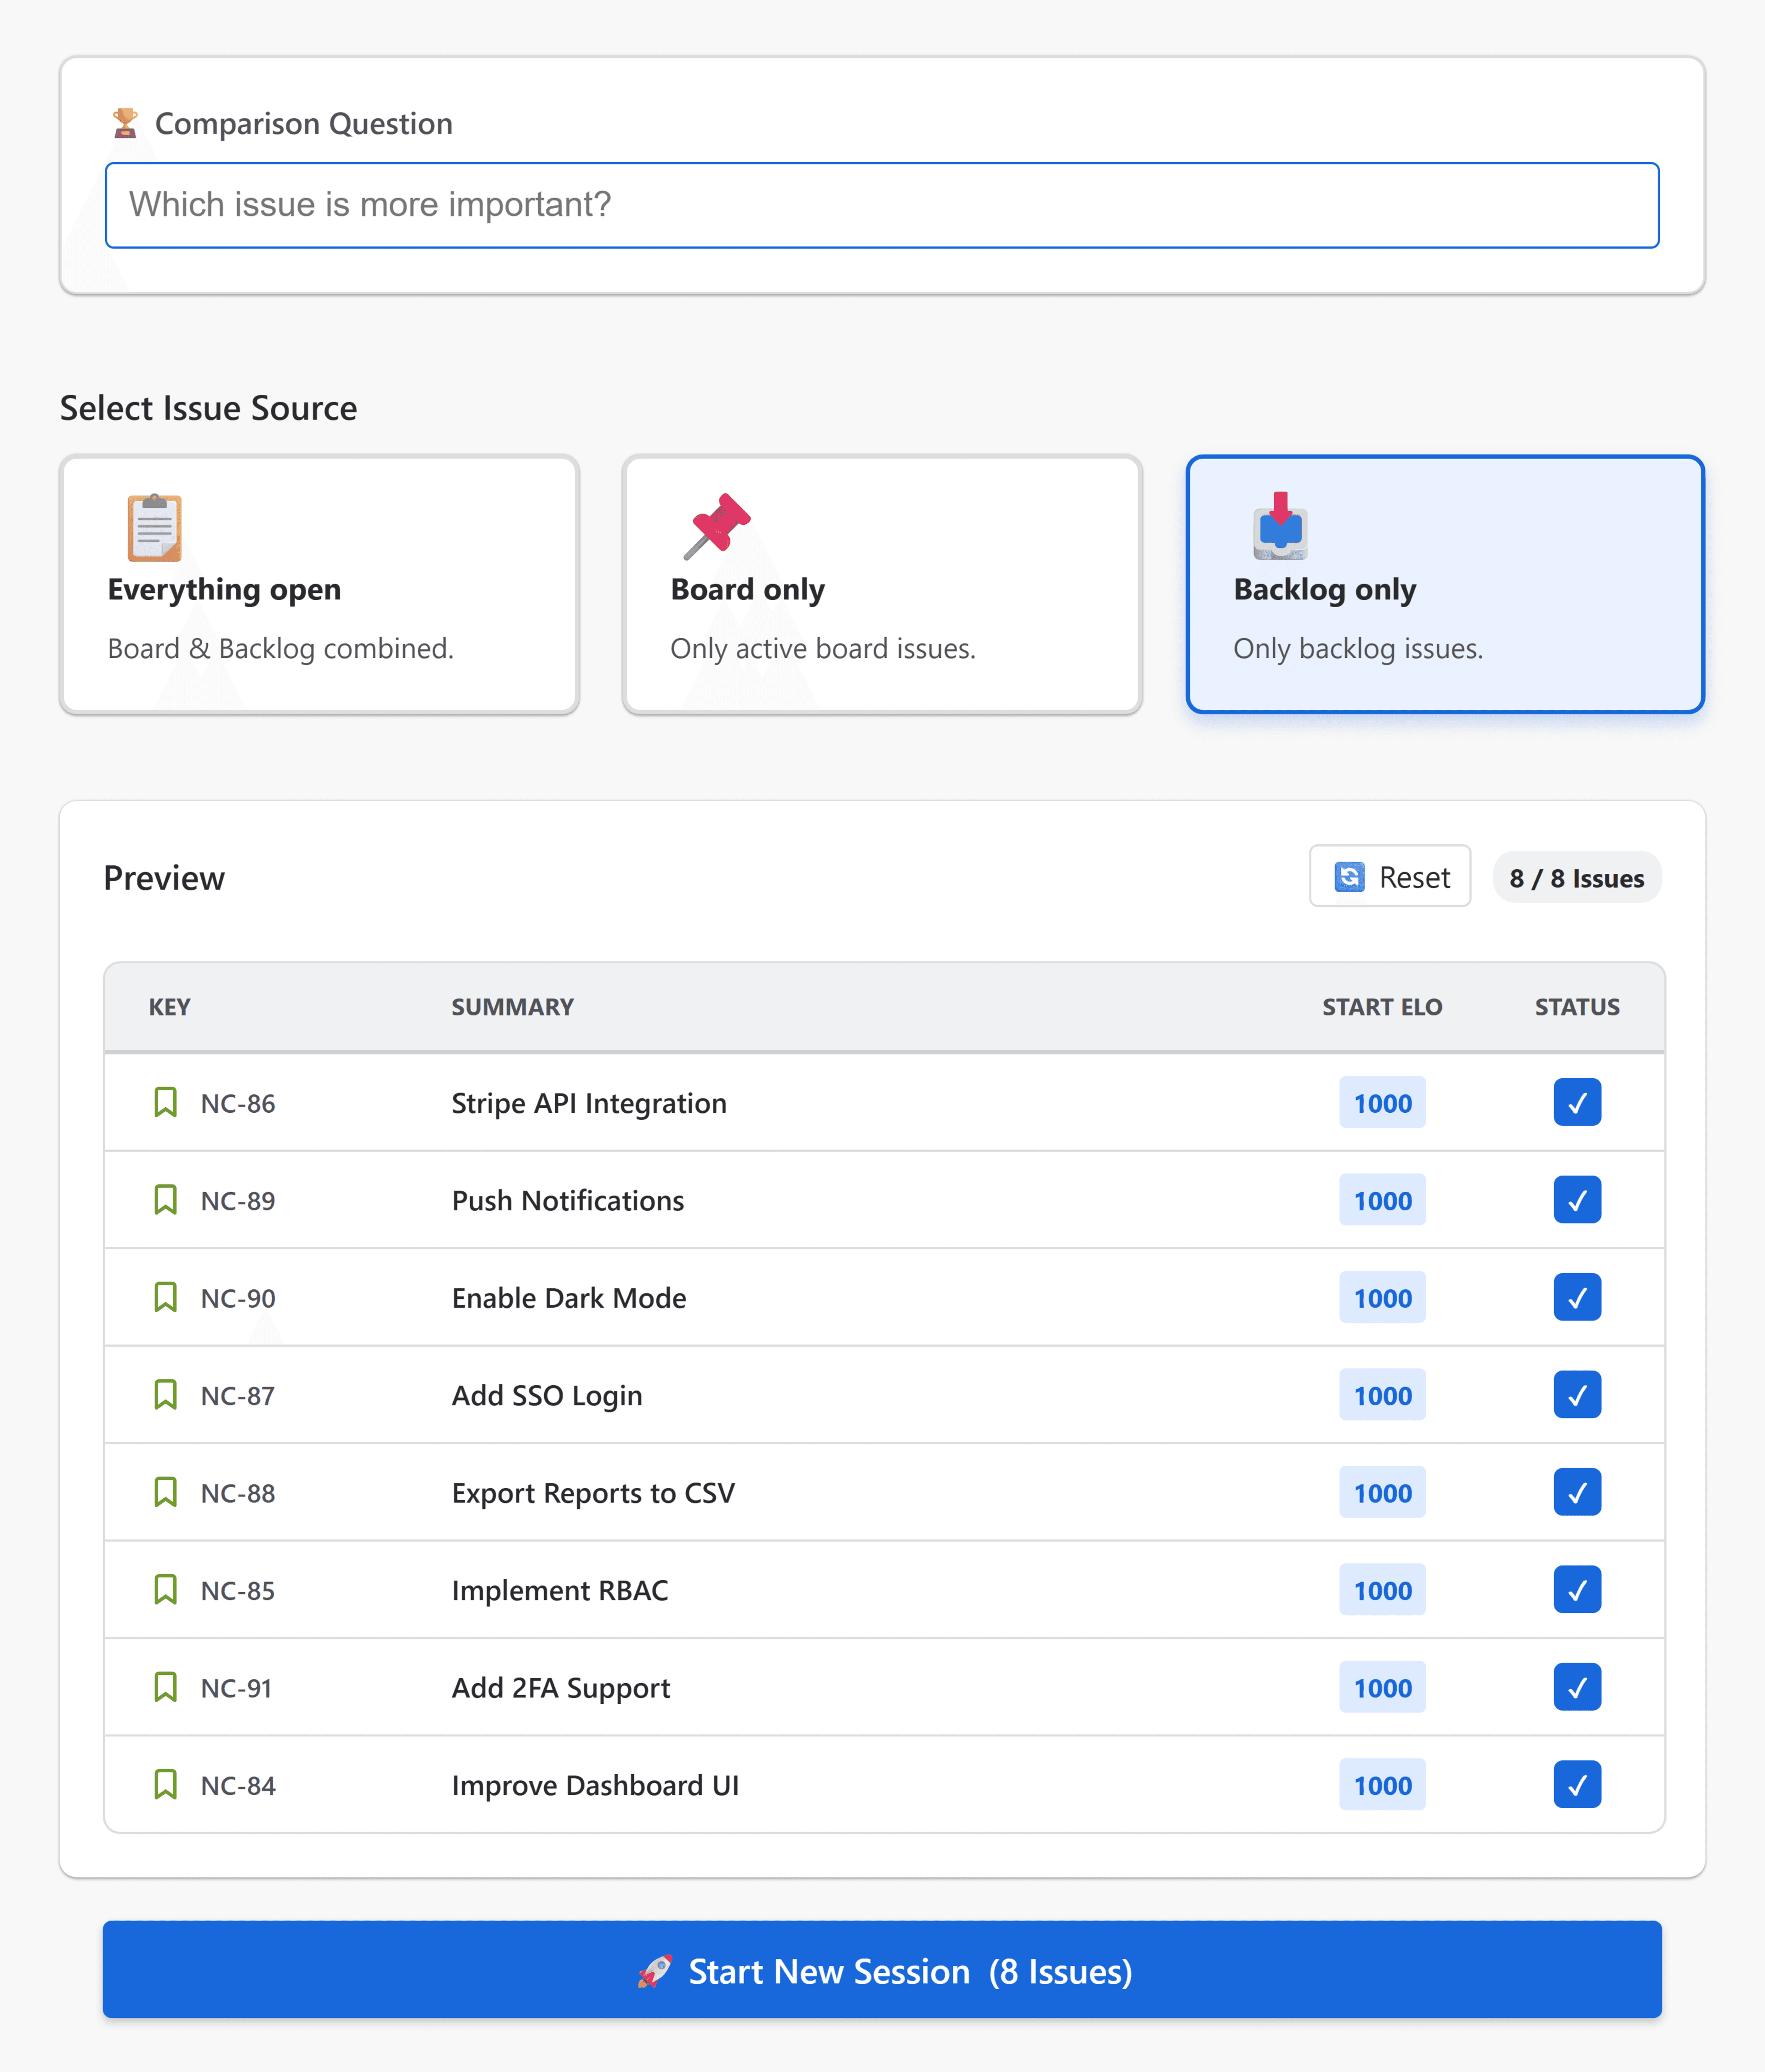
Task: Click issue key NC-89
Action: 238,1200
